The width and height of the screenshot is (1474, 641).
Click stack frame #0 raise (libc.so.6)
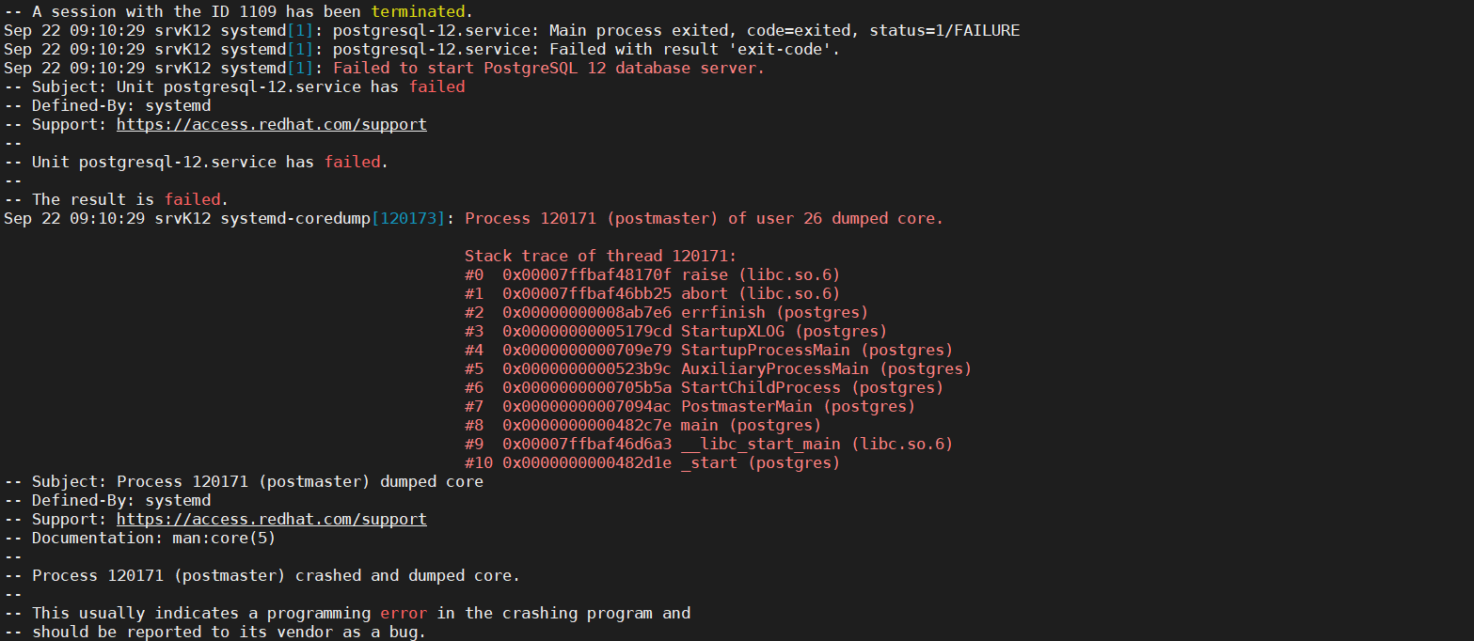652,274
